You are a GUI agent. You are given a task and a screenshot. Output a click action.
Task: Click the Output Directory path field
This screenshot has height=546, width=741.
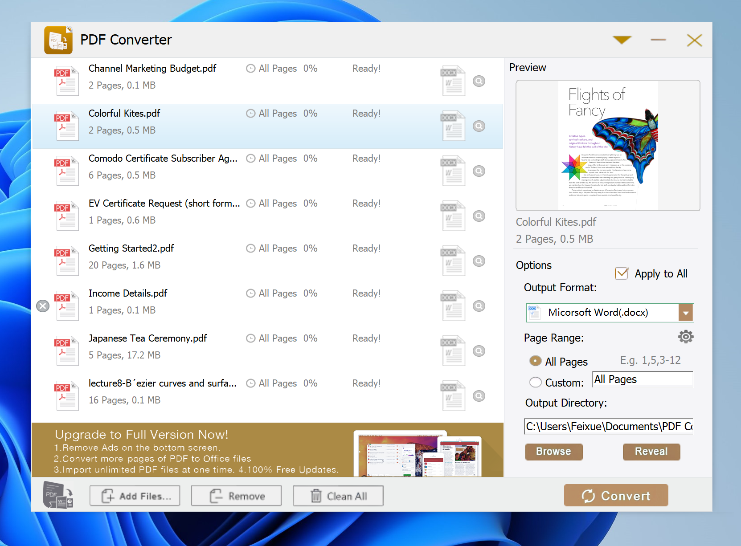609,426
